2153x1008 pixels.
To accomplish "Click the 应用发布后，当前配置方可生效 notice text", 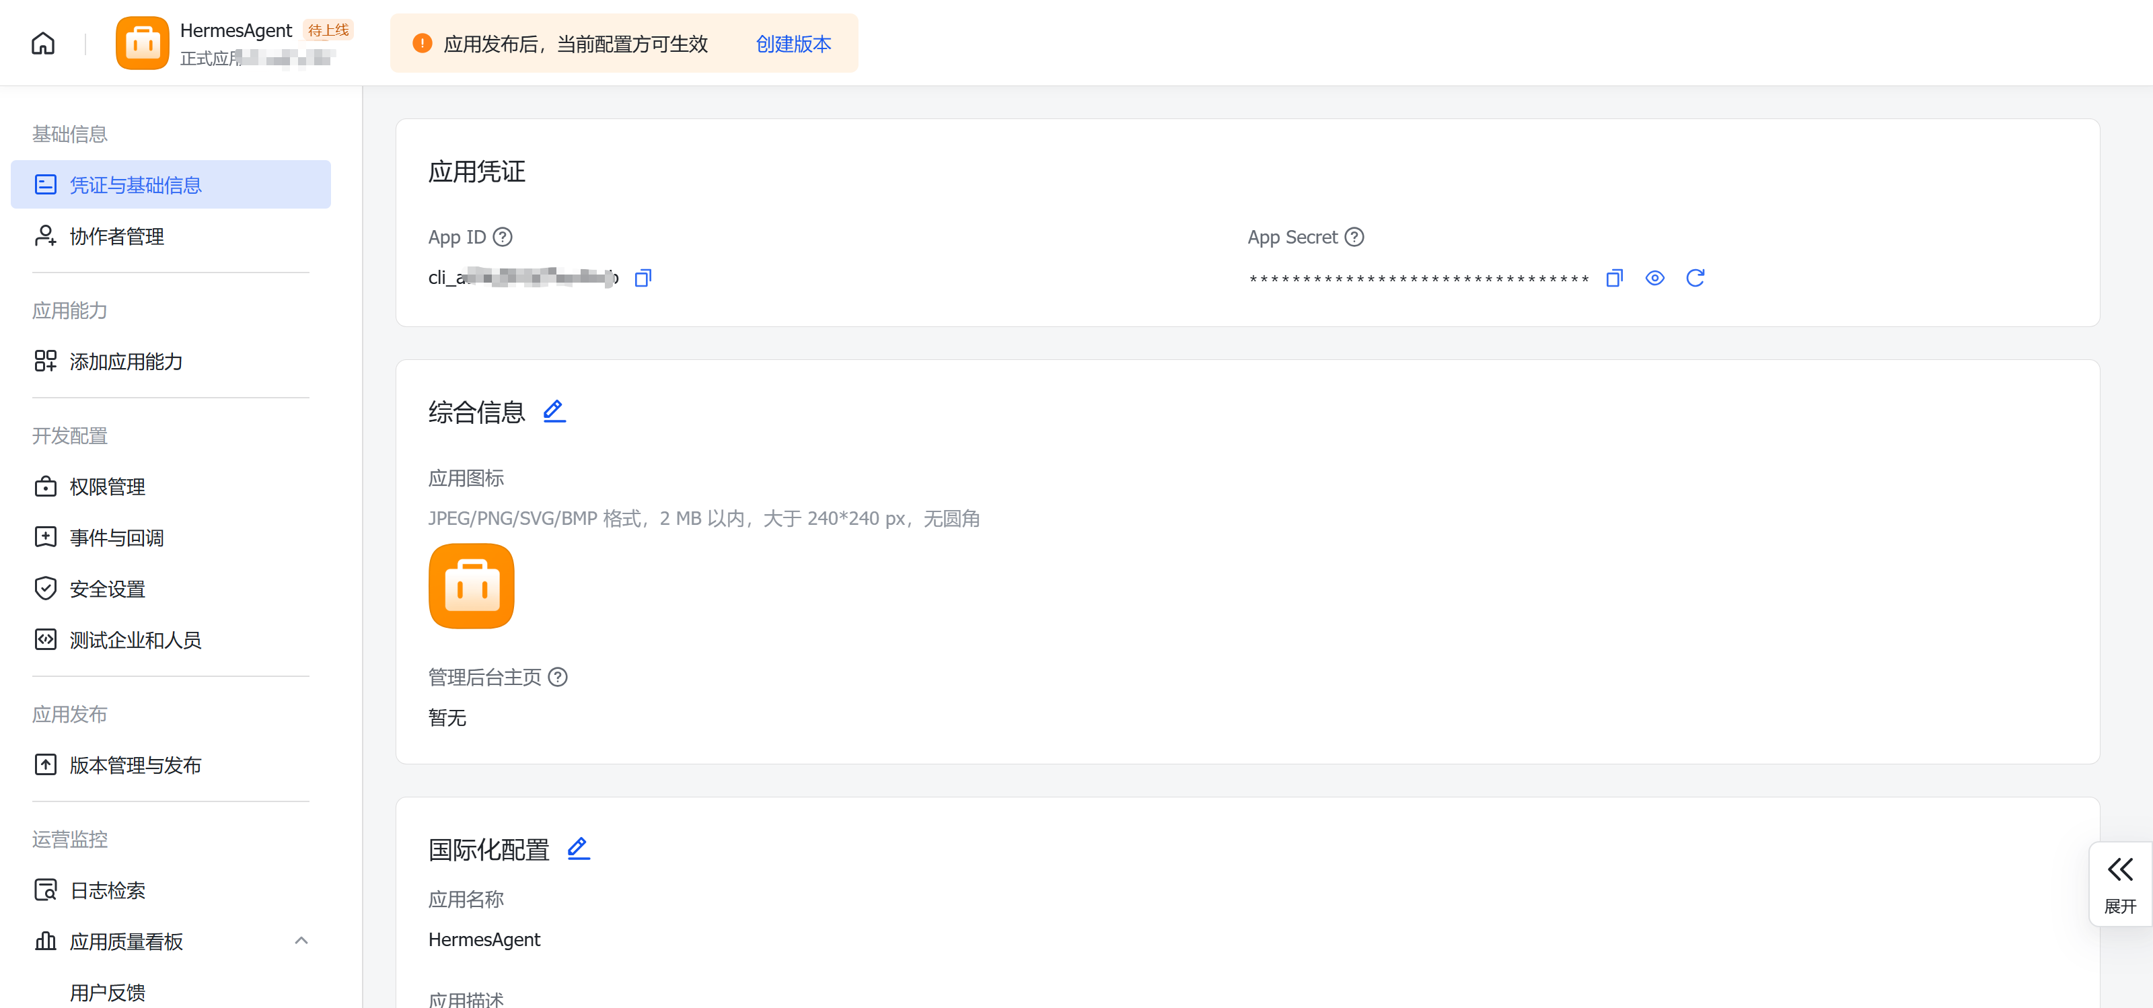I will (x=575, y=44).
